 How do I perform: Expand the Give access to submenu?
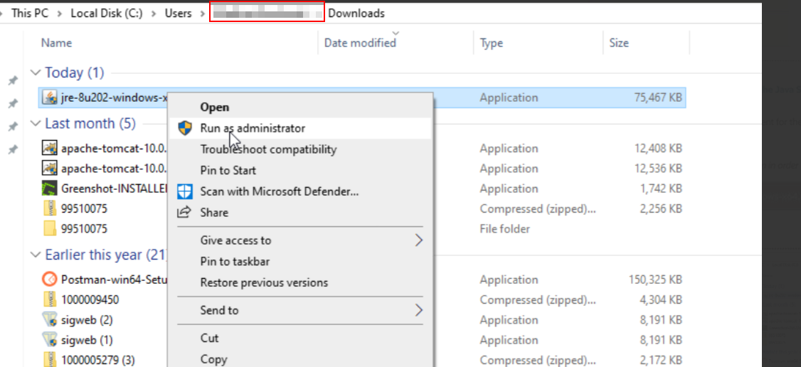coord(418,240)
